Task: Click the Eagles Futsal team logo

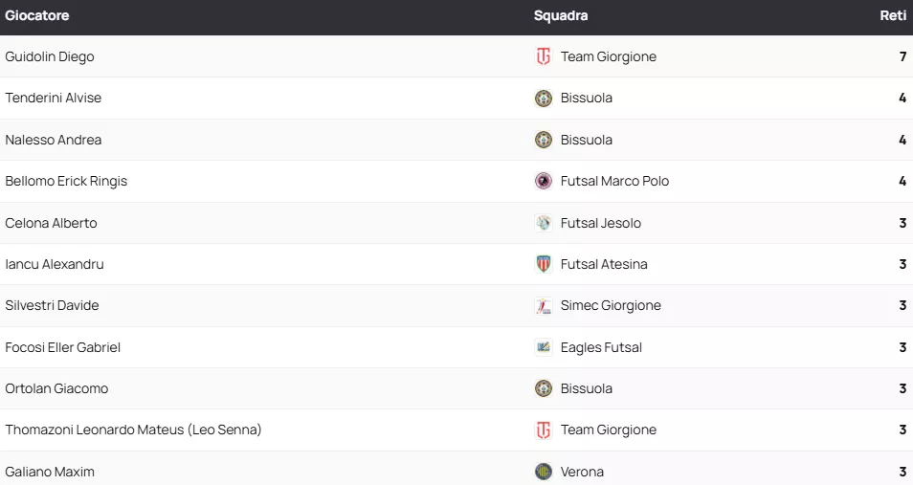Action: click(x=544, y=347)
